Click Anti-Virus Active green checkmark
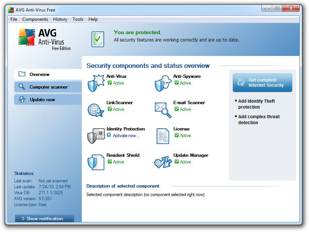This screenshot has height=232, width=309. pos(110,83)
